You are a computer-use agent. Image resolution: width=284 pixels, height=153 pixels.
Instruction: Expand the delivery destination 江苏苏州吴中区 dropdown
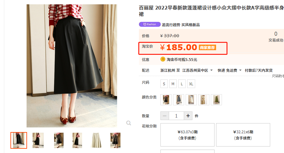197,70
